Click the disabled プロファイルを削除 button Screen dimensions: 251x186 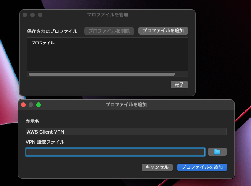(109, 31)
